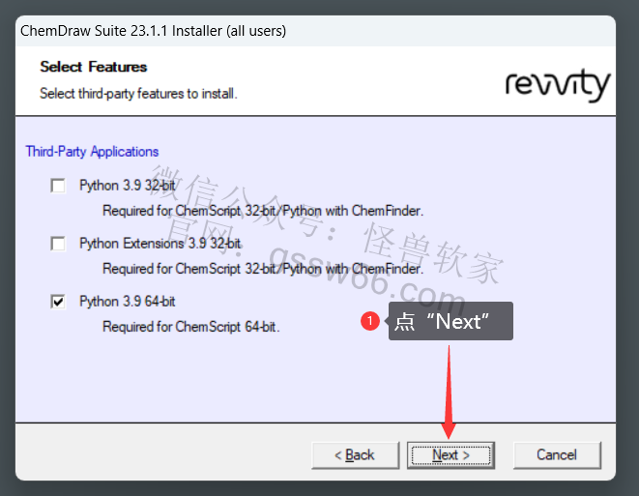The image size is (639, 496).
Task: Tick the Python Extensions 3.9 32-bit checkbox
Action: tap(58, 244)
